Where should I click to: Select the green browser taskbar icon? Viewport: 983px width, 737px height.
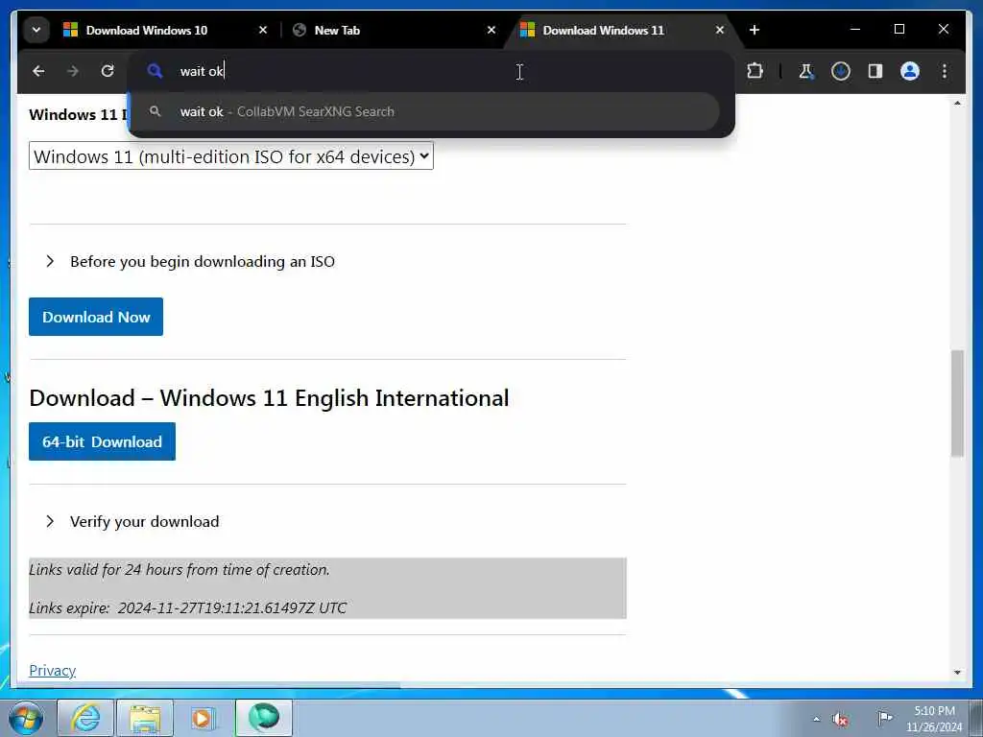tap(263, 718)
